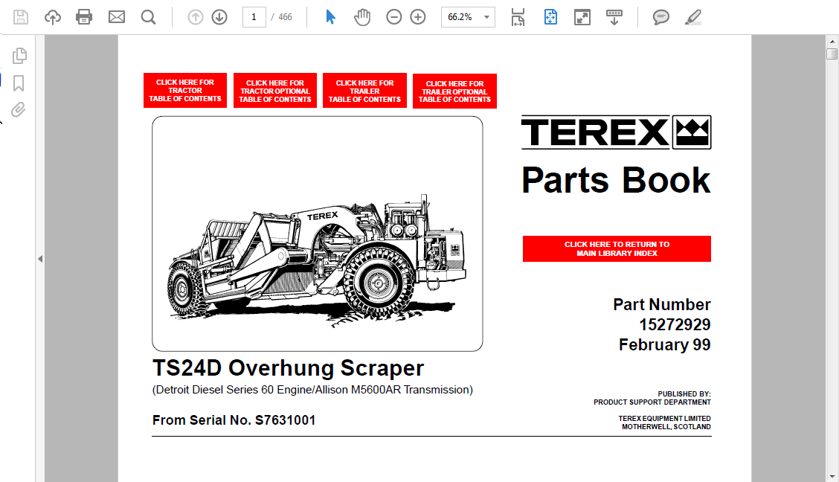
Task: Print the document
Action: click(84, 17)
